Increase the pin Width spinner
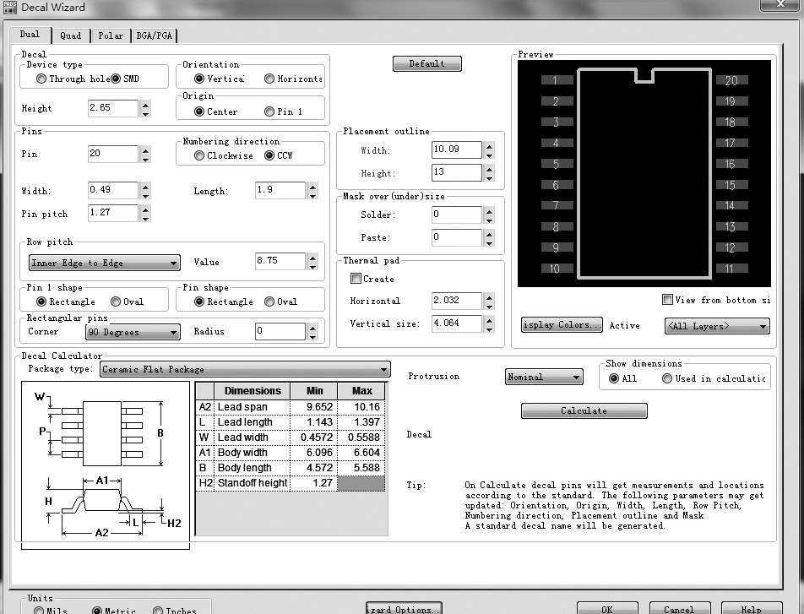This screenshot has width=804, height=614. [x=145, y=186]
